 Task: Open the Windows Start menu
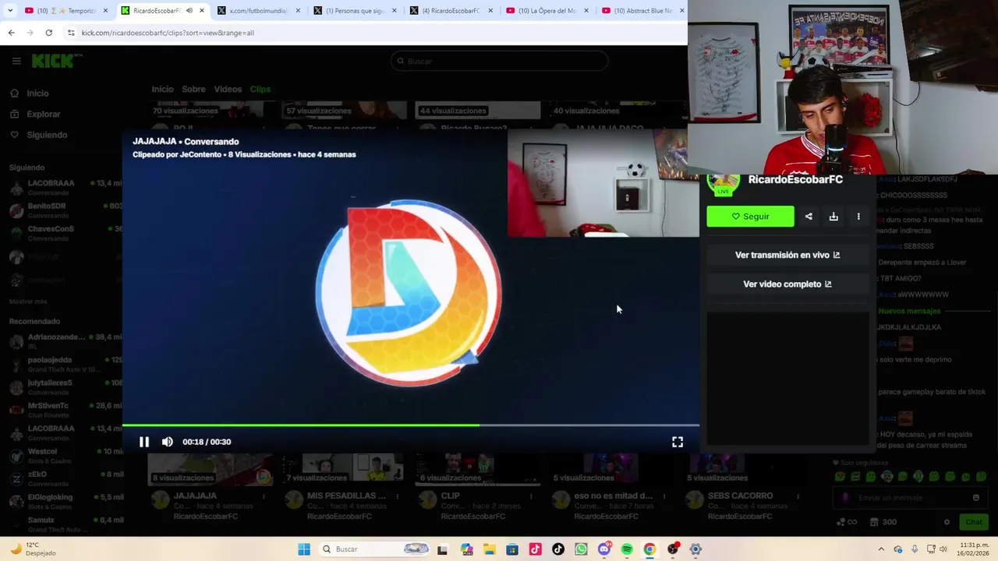(x=304, y=549)
